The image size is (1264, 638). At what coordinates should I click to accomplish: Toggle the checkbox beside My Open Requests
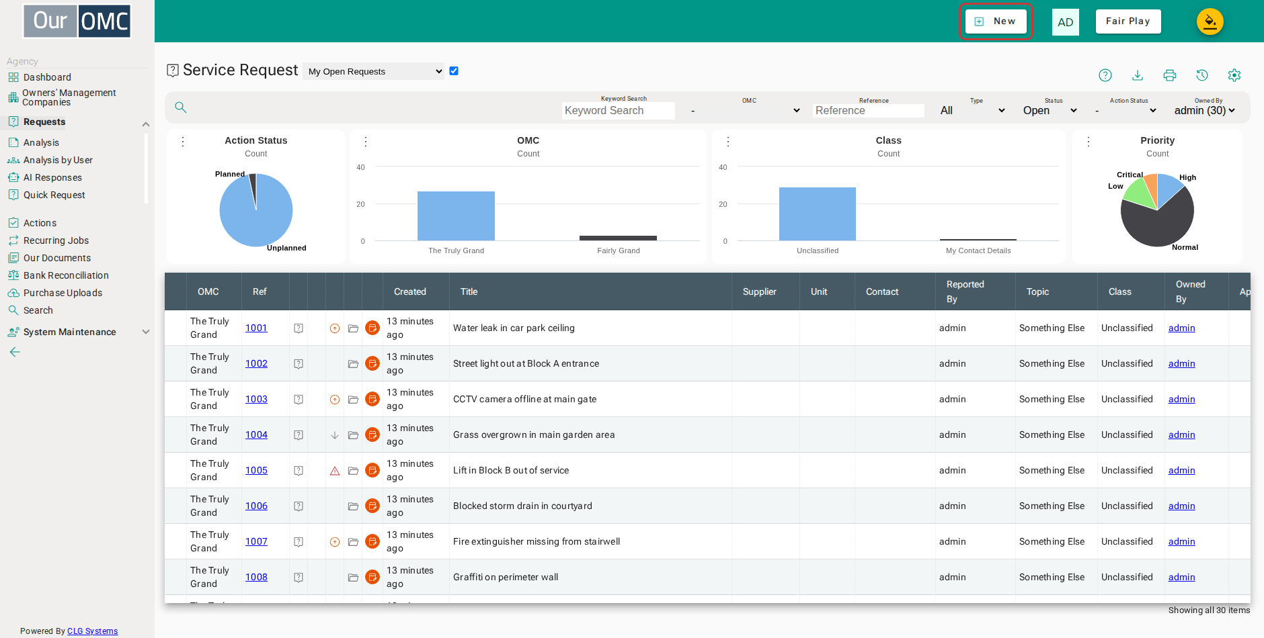[x=454, y=71]
